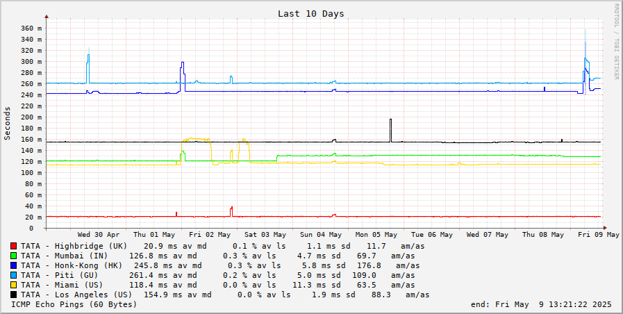The image size is (623, 314).
Task: Click the 'Fri 02 May' axis label
Action: 210,235
